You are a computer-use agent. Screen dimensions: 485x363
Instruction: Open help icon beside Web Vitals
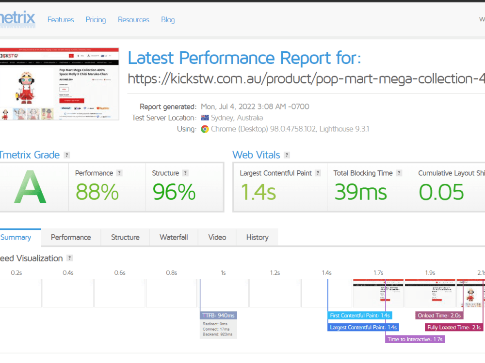coord(287,155)
